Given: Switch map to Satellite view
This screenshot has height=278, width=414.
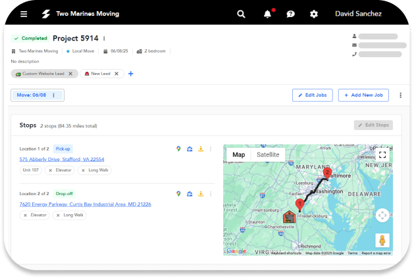Looking at the screenshot, I should [x=268, y=155].
